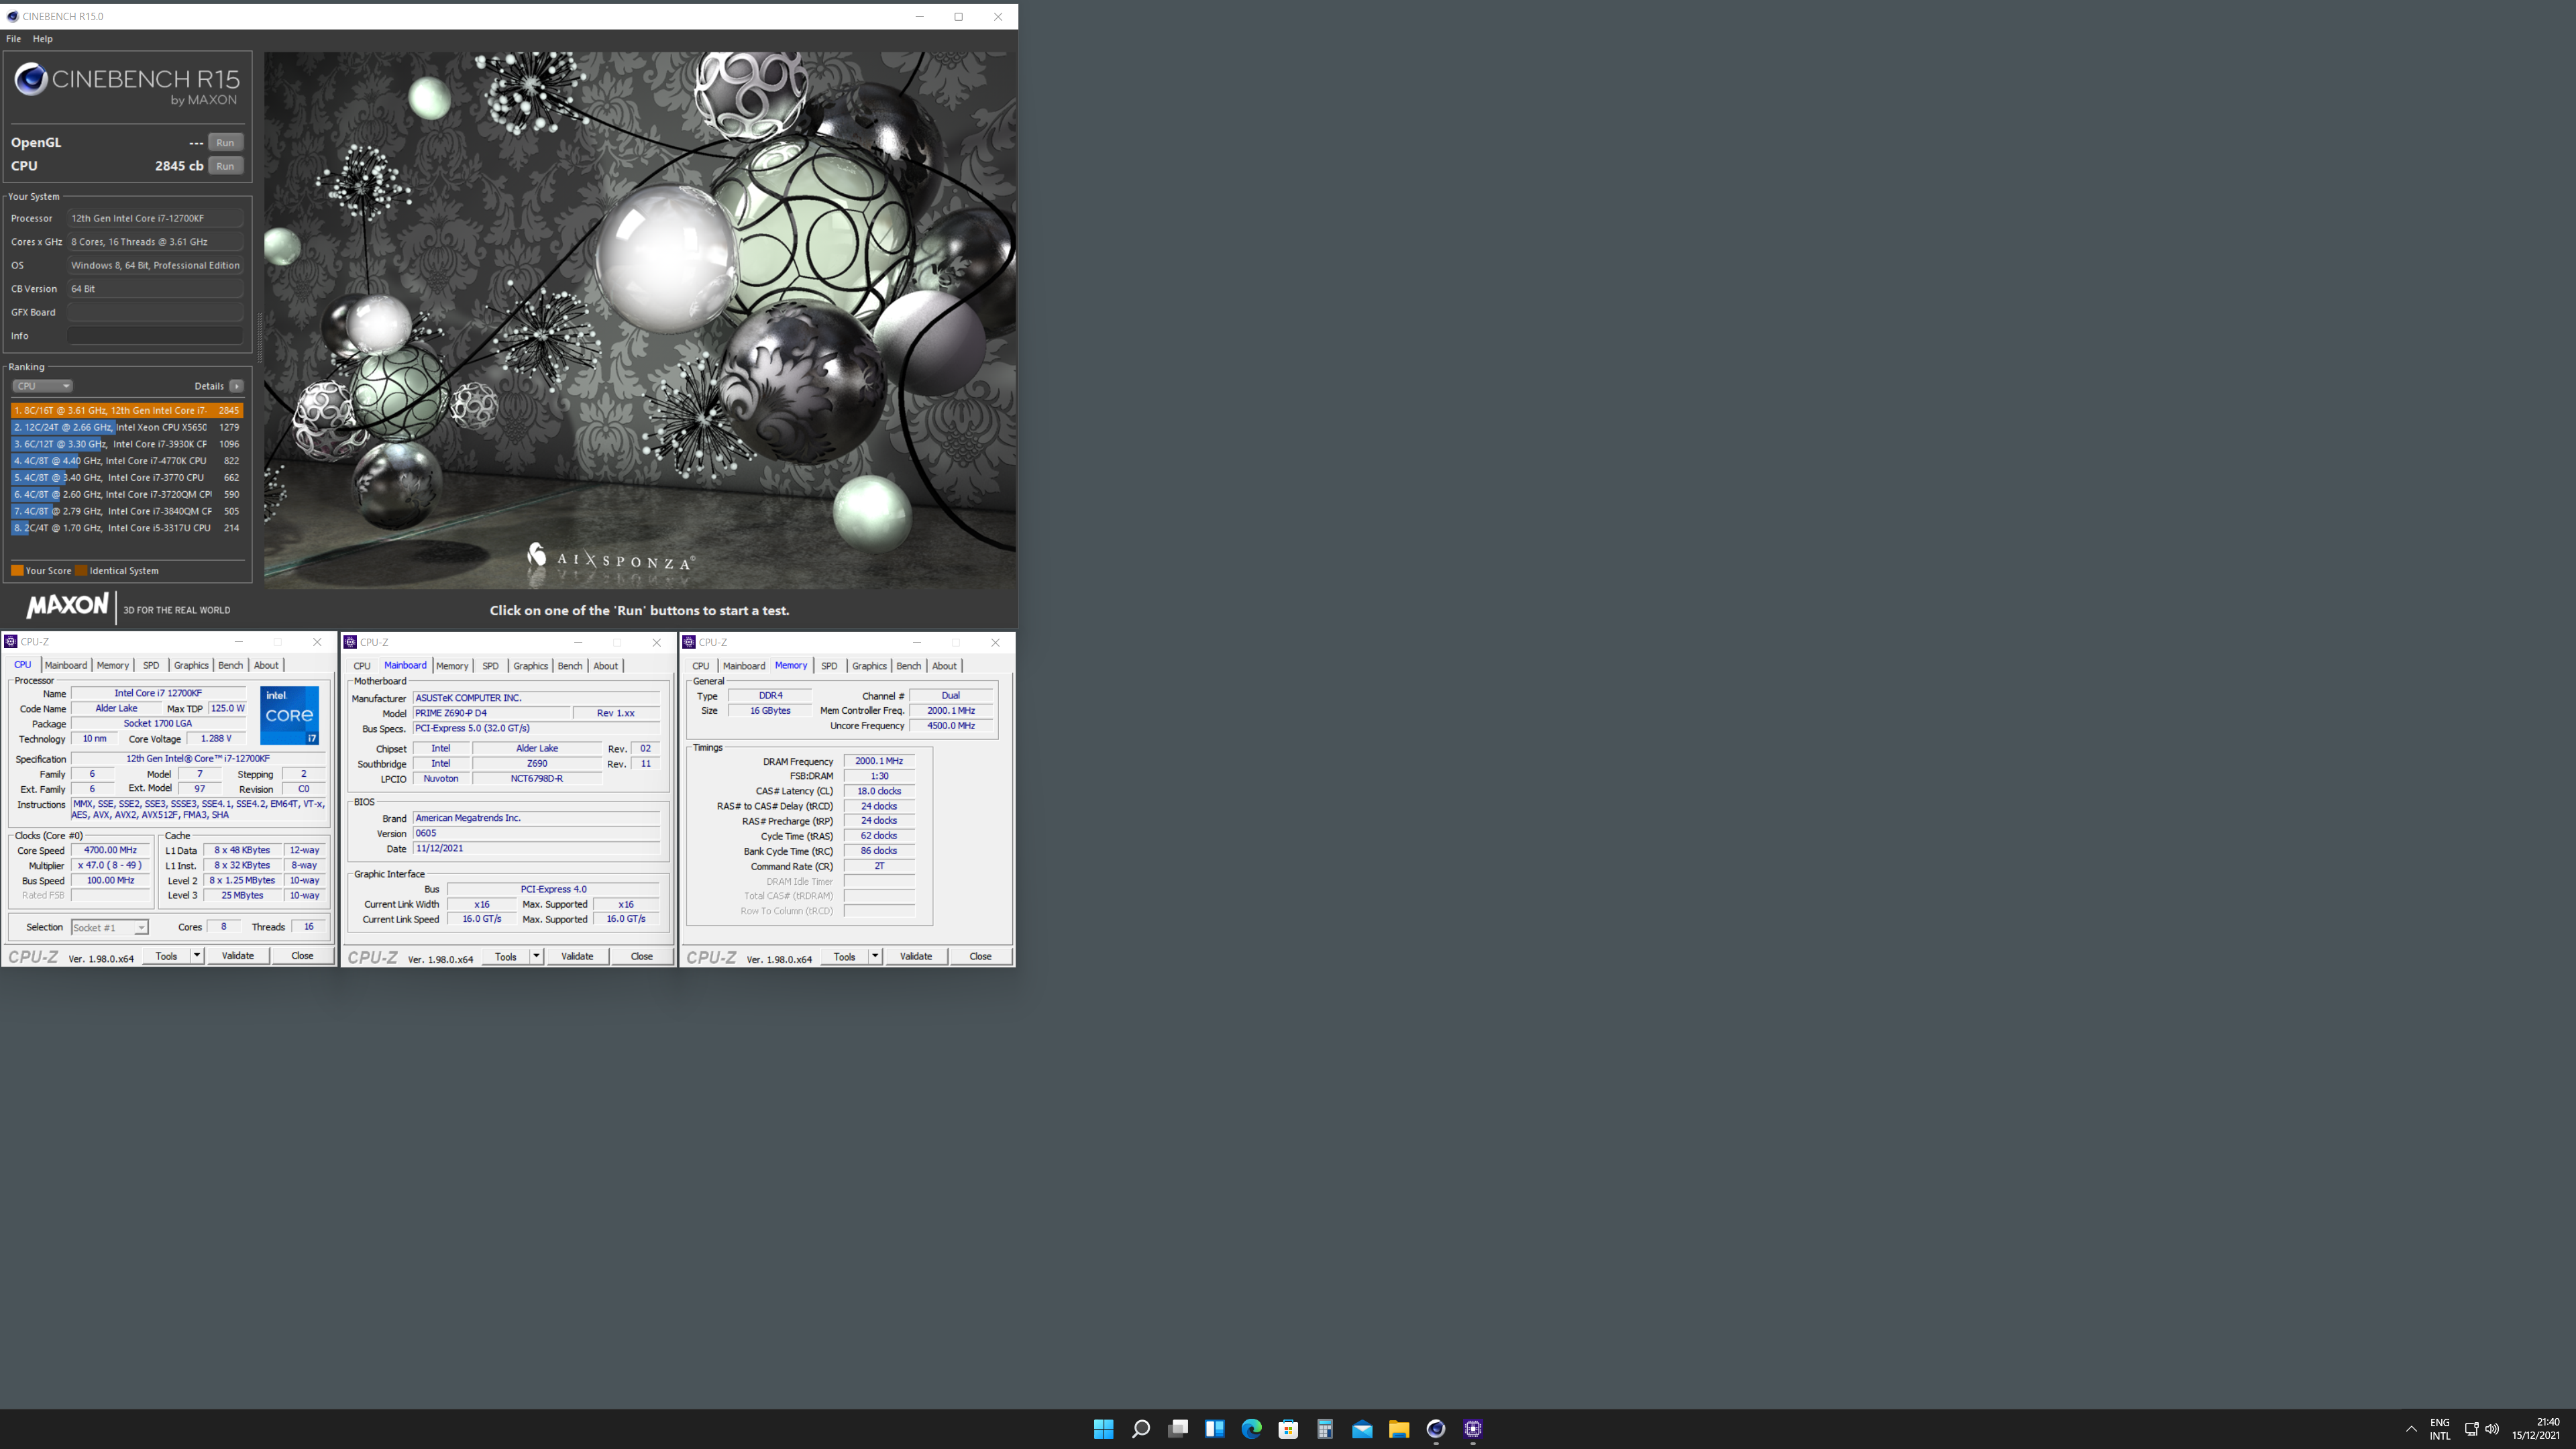Open Microsoft Store from taskbar
Screen dimensions: 2576x1449
tap(1288, 1429)
